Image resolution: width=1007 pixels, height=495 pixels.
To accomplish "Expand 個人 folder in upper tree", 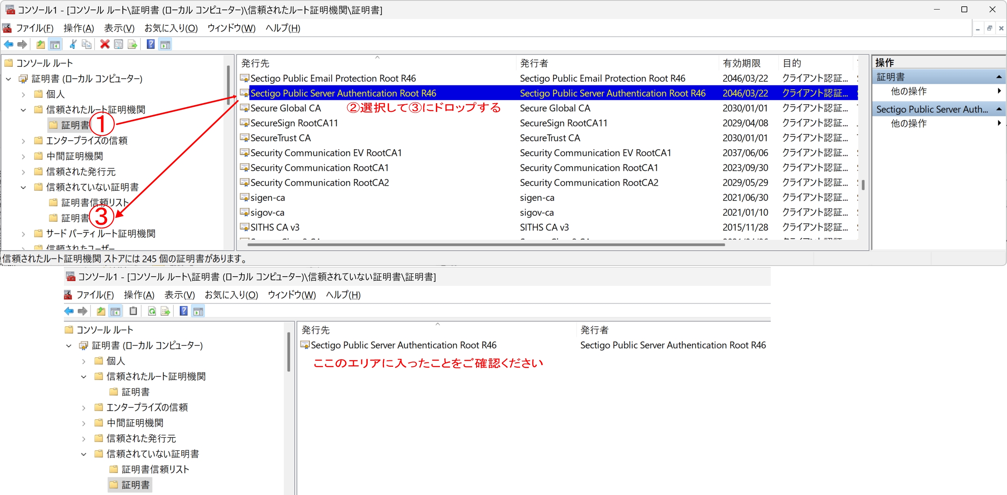I will pos(23,94).
